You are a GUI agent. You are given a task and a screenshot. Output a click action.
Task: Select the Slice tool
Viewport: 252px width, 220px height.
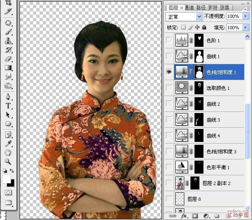coord(8,11)
